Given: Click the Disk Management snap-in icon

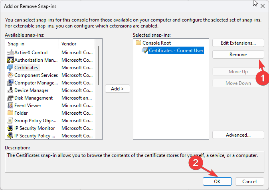Looking at the screenshot, I should coord(10,98).
